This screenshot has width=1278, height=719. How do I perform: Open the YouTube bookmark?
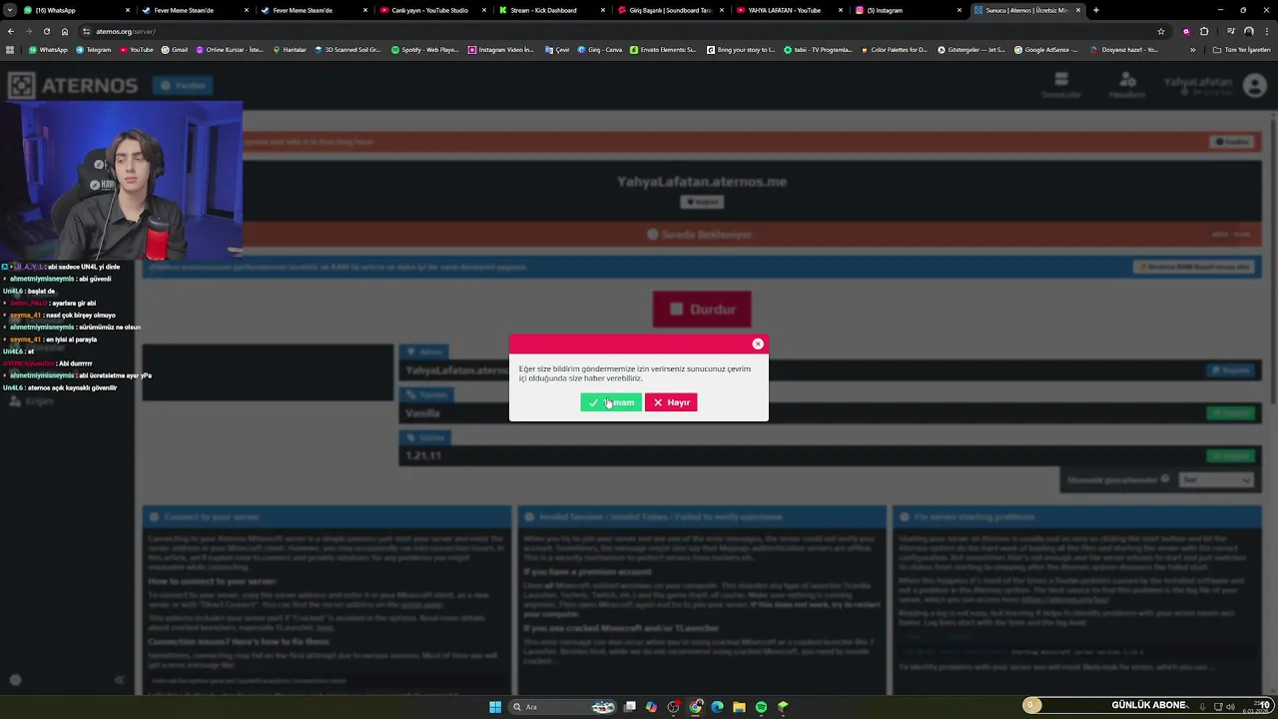136,49
